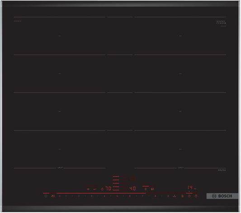
Task: Select the rear zone display showing 0.0
Action: coord(132,179)
